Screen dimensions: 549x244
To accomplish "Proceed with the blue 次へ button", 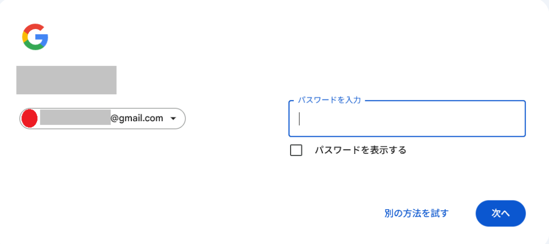I will [500, 213].
